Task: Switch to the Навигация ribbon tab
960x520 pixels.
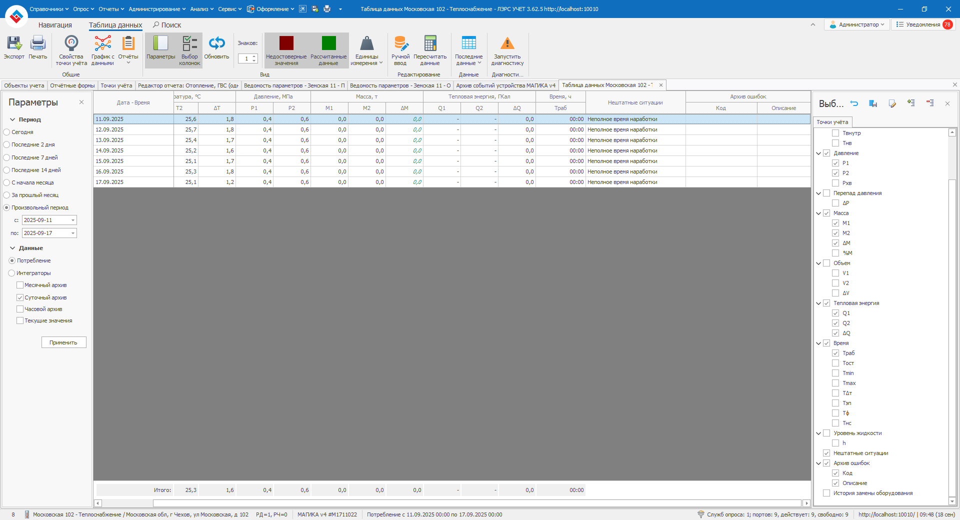Action: [55, 25]
